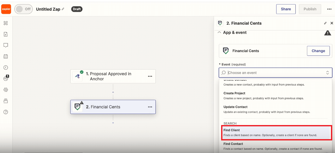
Task: Toggle the event dropdown arrows
Action: (327, 73)
